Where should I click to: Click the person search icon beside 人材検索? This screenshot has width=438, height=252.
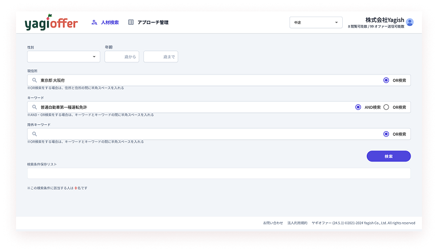click(x=94, y=22)
